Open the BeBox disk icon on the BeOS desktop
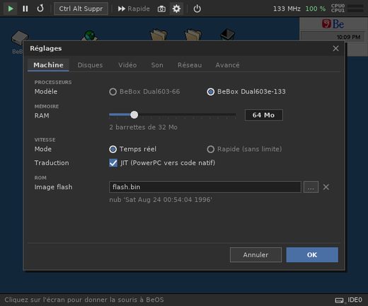The height and width of the screenshot is (306, 368). (x=20, y=38)
